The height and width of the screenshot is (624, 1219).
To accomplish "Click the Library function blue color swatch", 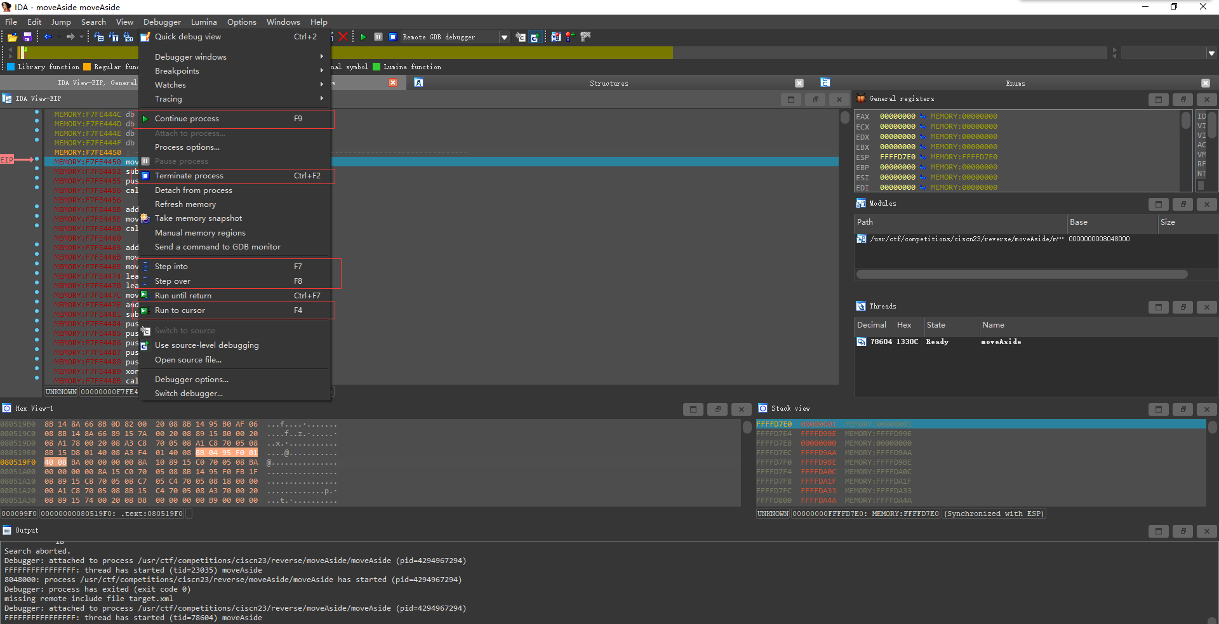I will [x=10, y=67].
